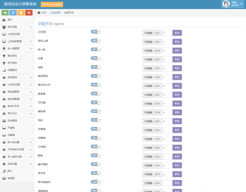The image size is (246, 192).
Task: Disable the 相册 feature switch
Action: point(96,120)
